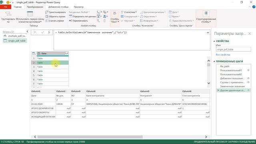Open the Информация (Information) dropdown
Image resolution: width=256 pixels, height=144 pixels.
pyautogui.click(x=149, y=21)
